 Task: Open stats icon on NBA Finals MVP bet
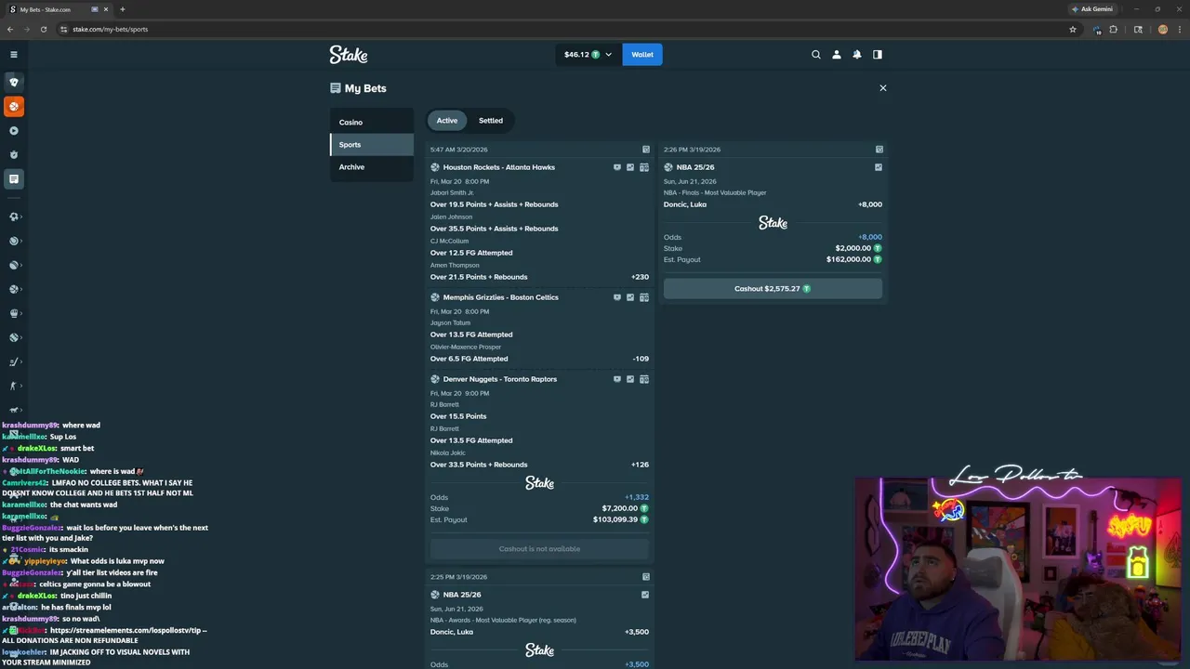coord(879,167)
